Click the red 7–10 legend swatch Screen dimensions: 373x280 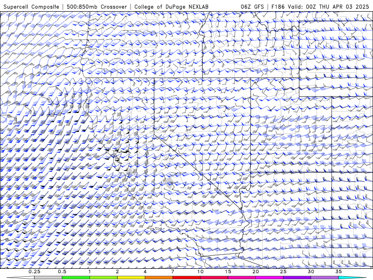186,278
